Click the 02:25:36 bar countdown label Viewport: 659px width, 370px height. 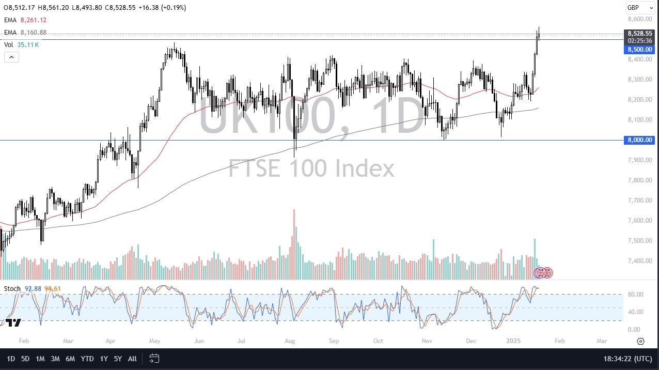click(639, 40)
